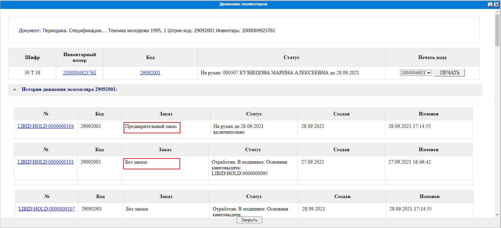
Task: Click changed timestamp 28.09.2021 17:14:55 in row 0000000104
Action: tap(409, 126)
